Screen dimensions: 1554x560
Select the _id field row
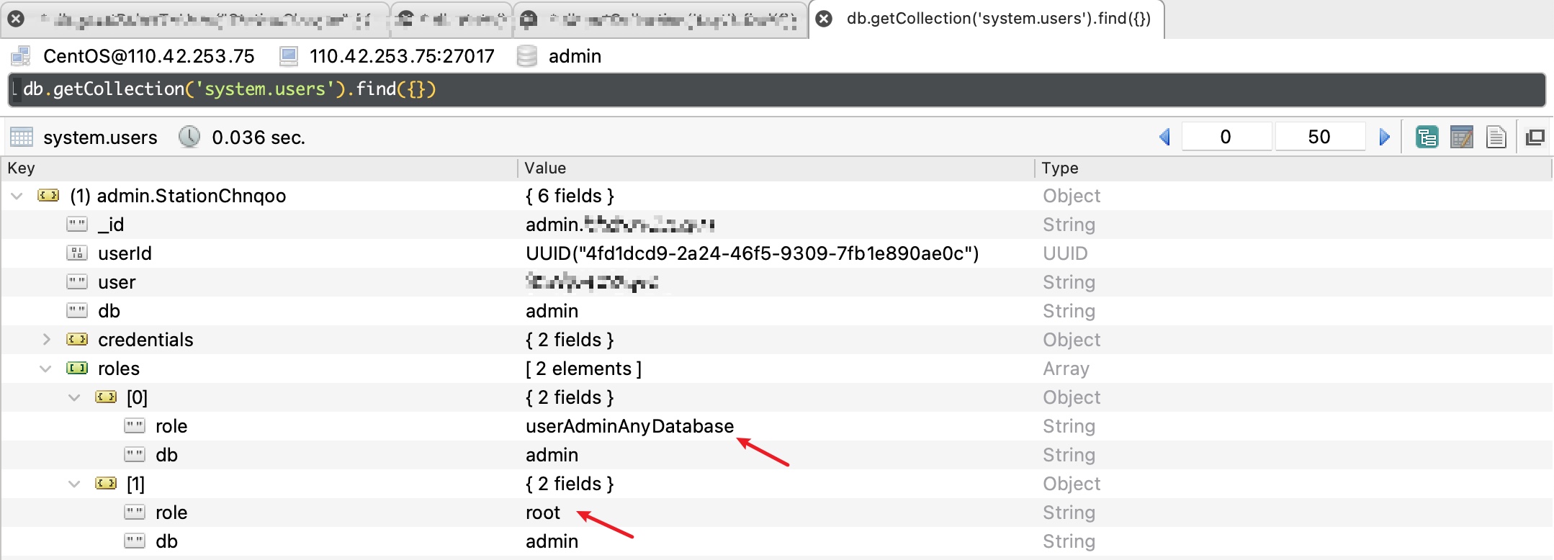pos(776,225)
